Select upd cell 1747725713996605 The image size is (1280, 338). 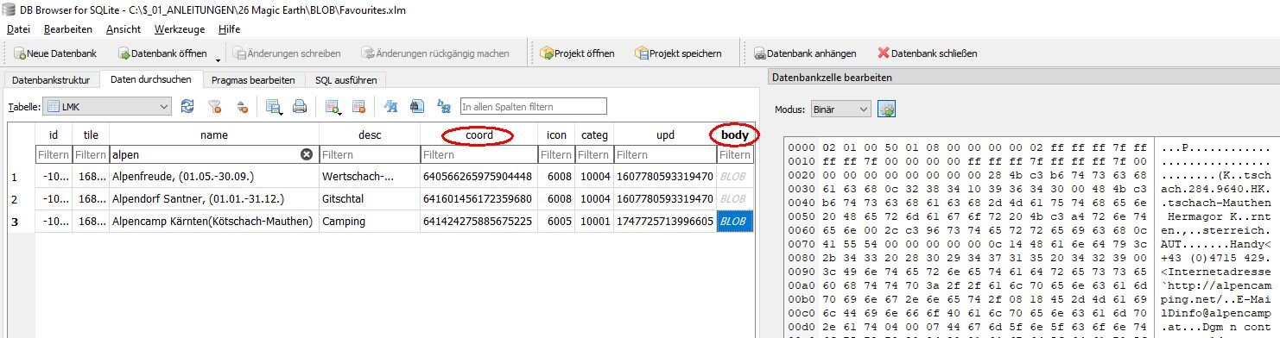coord(664,222)
